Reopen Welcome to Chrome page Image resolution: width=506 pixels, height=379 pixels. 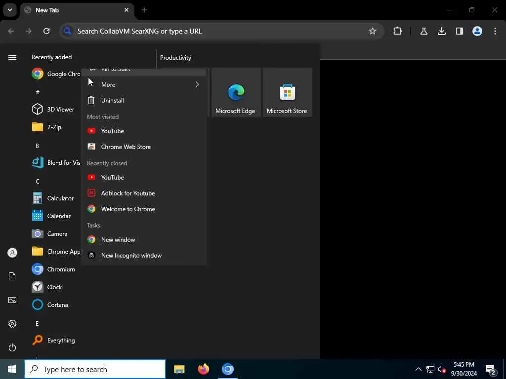pyautogui.click(x=144, y=209)
